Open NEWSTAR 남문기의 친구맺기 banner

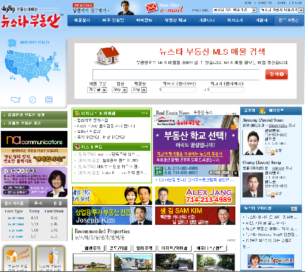pyautogui.click(x=91, y=8)
